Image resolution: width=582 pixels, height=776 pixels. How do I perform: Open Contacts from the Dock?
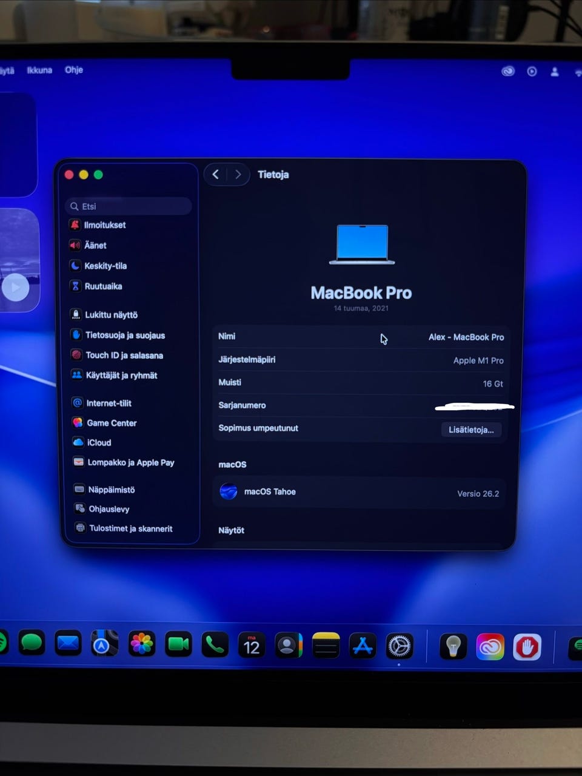(x=289, y=646)
